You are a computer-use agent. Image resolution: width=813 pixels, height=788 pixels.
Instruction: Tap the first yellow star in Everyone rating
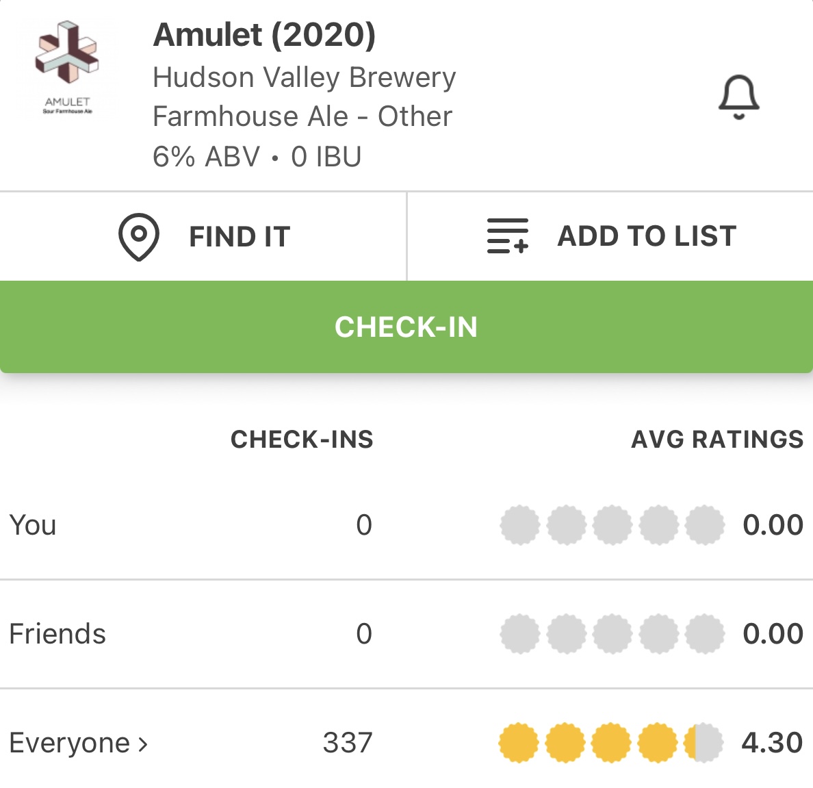519,743
